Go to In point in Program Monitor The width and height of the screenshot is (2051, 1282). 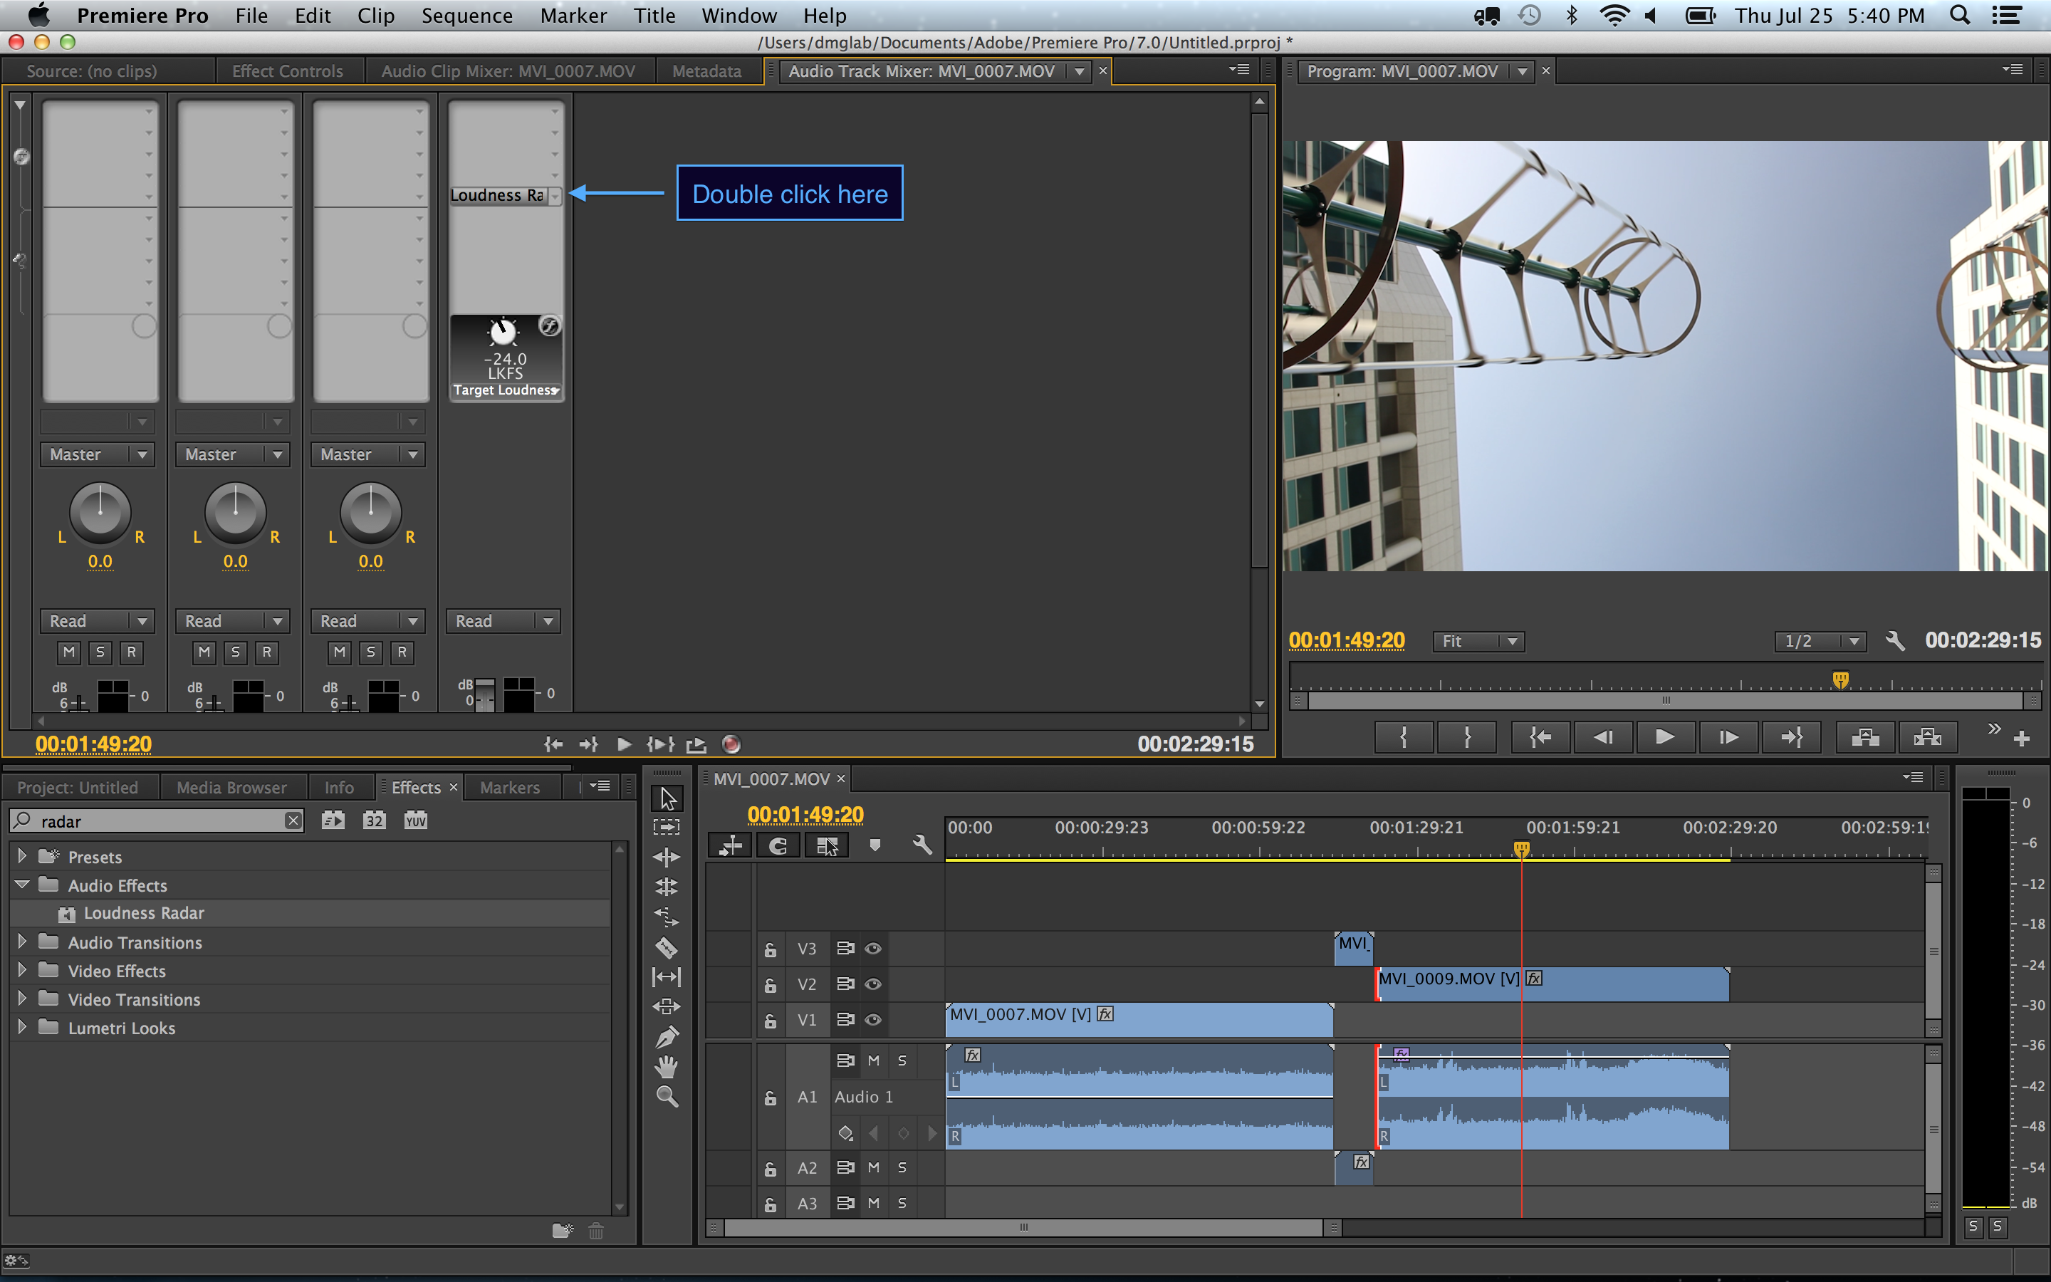[x=1540, y=737]
